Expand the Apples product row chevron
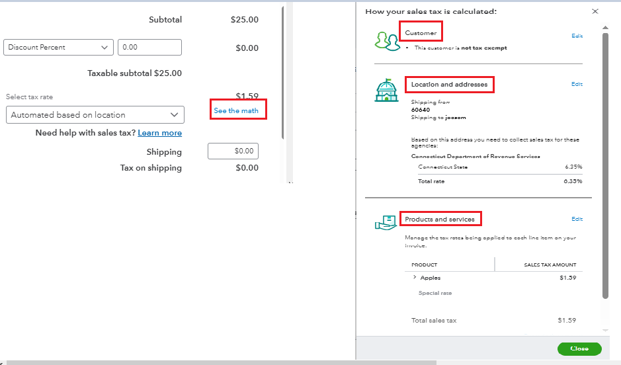The height and width of the screenshot is (365, 621). coord(415,277)
